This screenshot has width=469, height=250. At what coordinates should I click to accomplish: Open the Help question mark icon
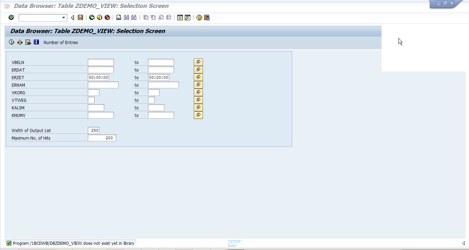point(199,18)
